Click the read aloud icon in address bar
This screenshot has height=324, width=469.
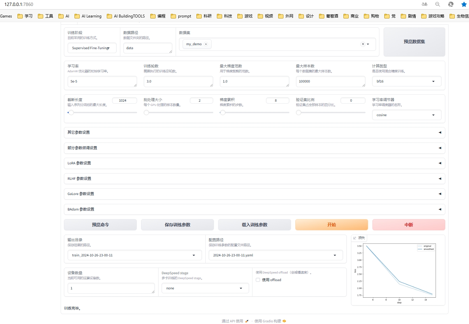pos(425,4)
